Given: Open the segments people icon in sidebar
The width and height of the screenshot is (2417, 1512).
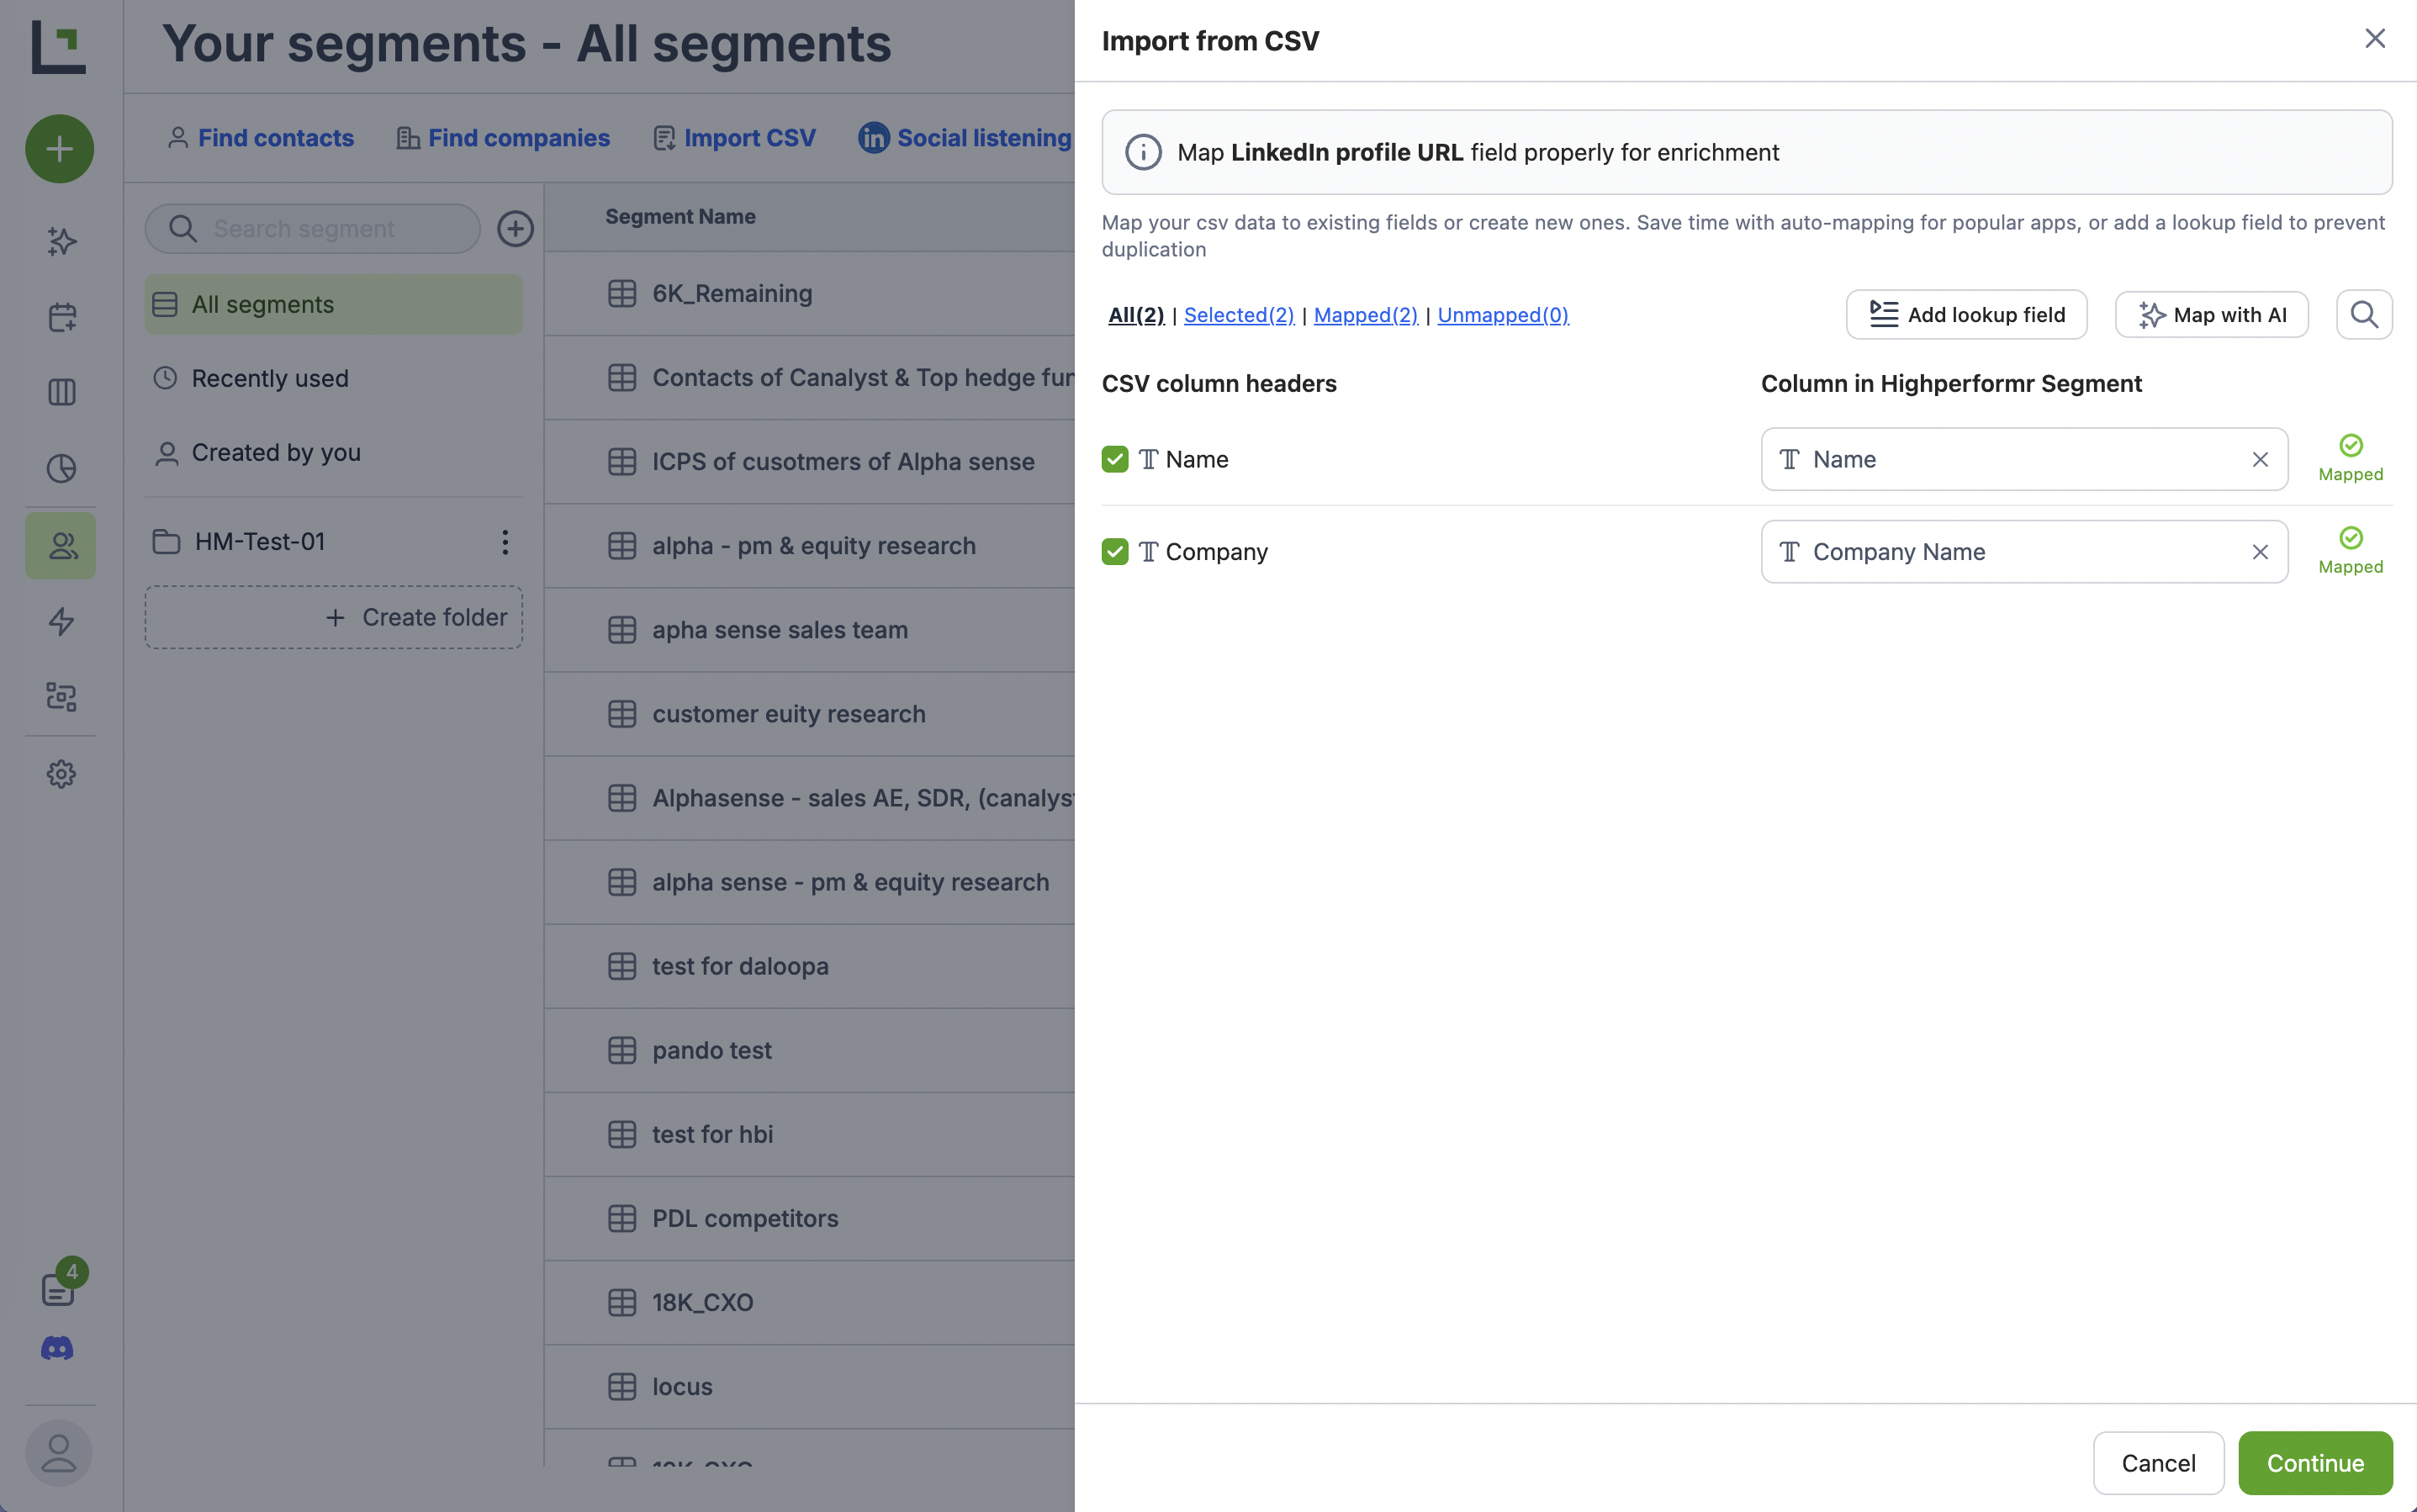Looking at the screenshot, I should pos(62,545).
